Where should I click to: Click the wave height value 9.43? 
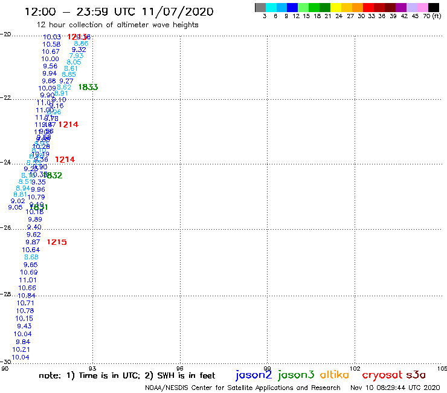pyautogui.click(x=24, y=326)
